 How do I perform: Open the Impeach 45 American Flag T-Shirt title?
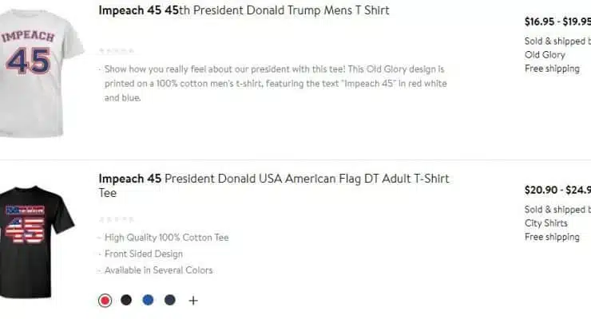point(274,186)
